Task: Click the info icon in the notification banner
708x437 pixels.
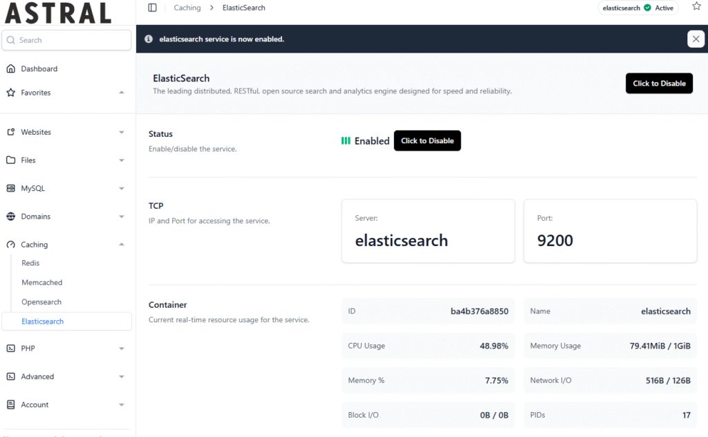Action: [x=148, y=39]
